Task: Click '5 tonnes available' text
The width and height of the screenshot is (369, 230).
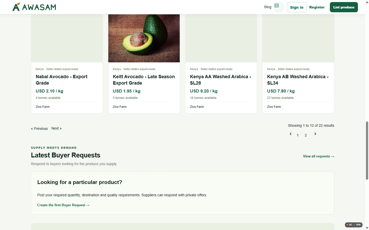Action: (125, 98)
